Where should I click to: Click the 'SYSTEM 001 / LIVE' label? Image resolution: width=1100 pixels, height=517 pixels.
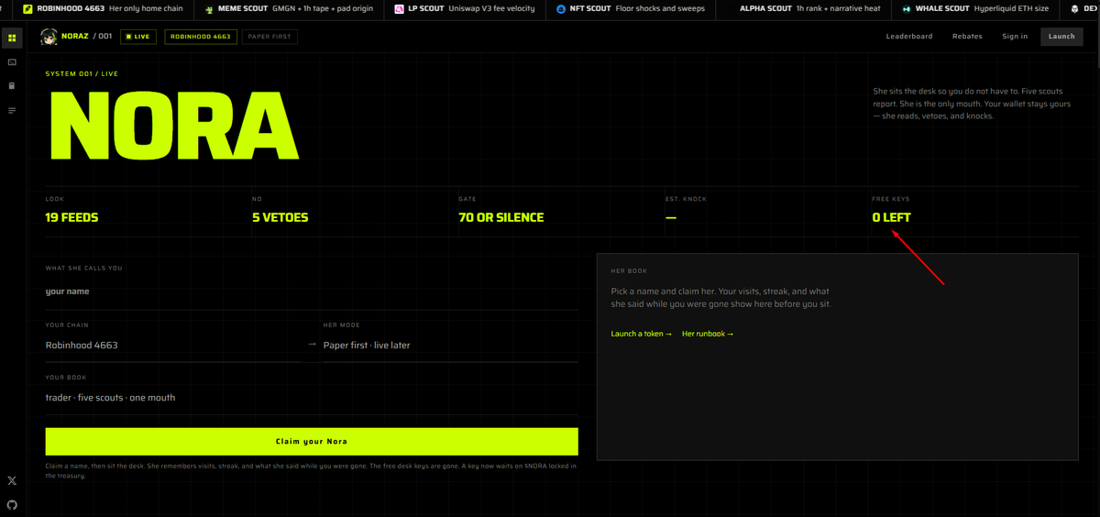pos(82,73)
